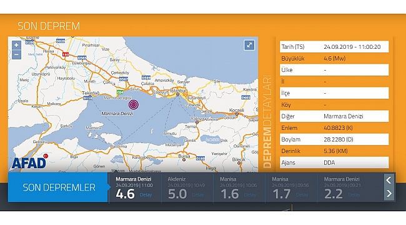
Task: Open Detay link for 4.6 Marmara Denizi
Action: (x=146, y=194)
